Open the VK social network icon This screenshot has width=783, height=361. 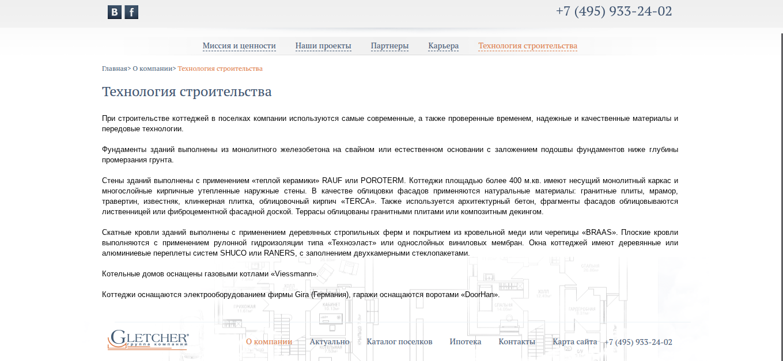tap(114, 12)
